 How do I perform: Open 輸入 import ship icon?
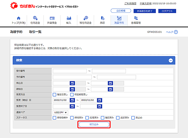(x=69, y=18)
